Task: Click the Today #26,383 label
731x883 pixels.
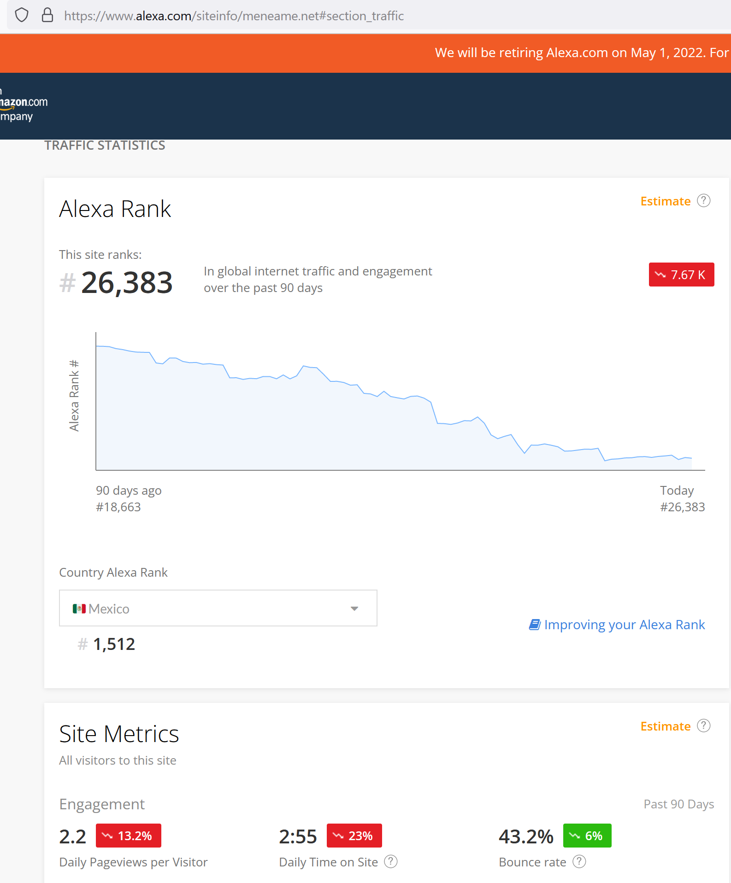Action: pyautogui.click(x=682, y=499)
